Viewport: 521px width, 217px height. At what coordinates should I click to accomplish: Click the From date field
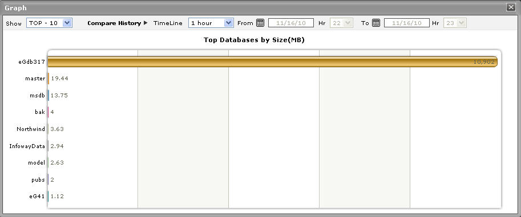(291, 23)
